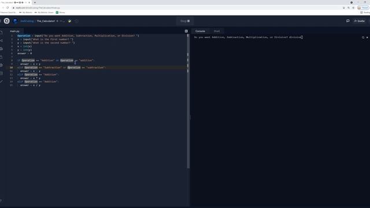Open the Reading list button
The width and height of the screenshot is (370, 208).
(x=365, y=13)
